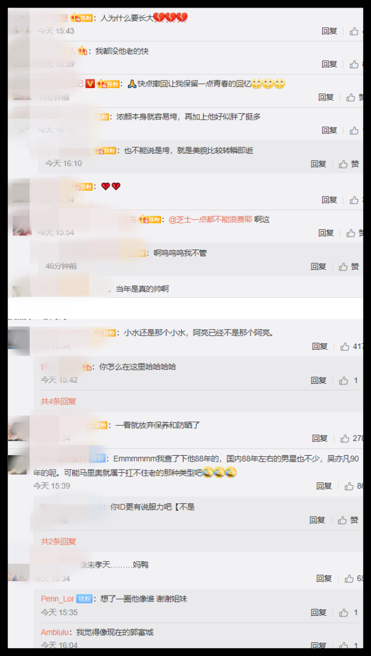Reply to 像朱孝天 comment

(324, 579)
